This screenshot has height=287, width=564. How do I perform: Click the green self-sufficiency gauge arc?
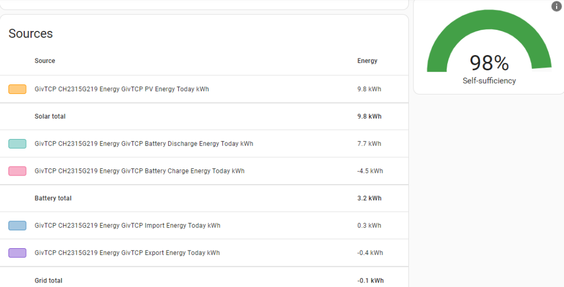pyautogui.click(x=489, y=20)
